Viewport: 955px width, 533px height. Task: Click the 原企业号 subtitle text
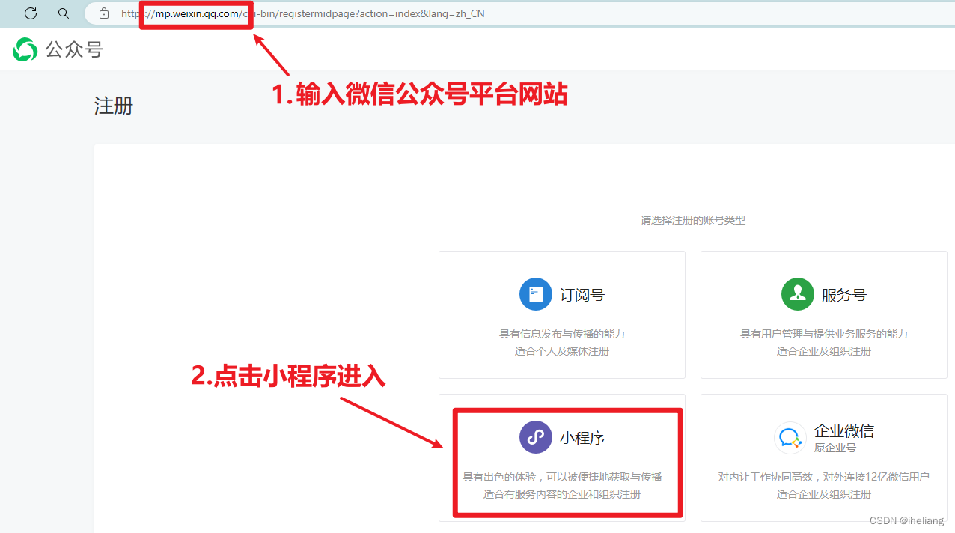tap(835, 448)
